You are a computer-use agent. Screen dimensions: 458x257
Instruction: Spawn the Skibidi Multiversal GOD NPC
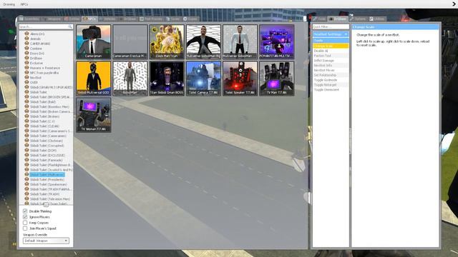(x=94, y=79)
